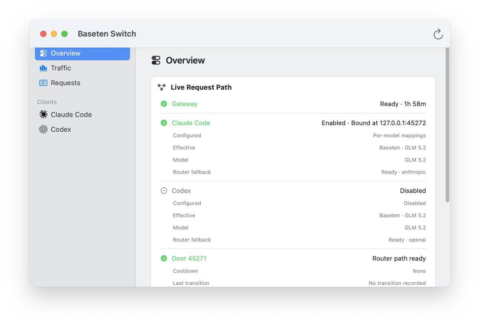The height and width of the screenshot is (326, 480).
Task: Click the minus circle icon beside Codex
Action: [x=164, y=191]
